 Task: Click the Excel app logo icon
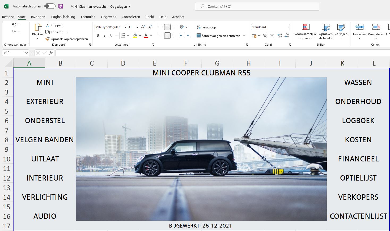(6, 6)
